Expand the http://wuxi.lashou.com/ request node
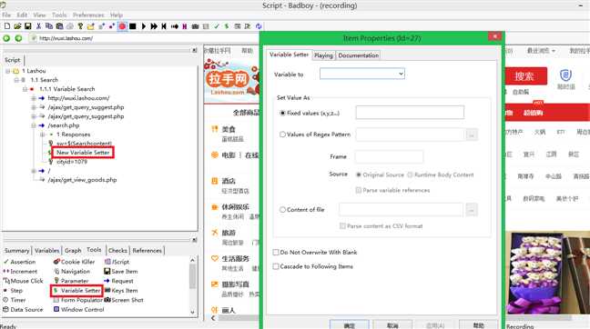Viewport: 590px width, 329px height. pos(34,98)
